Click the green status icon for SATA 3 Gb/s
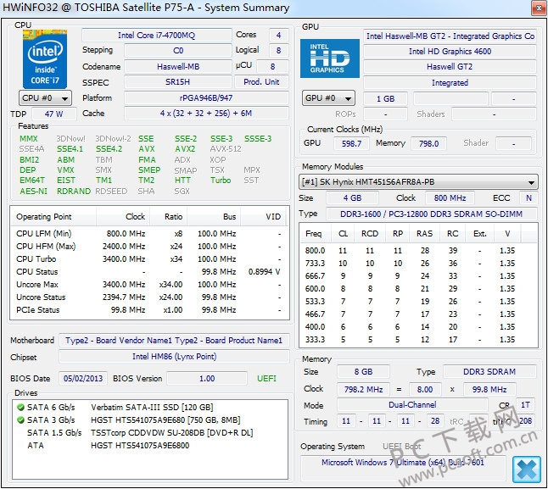 [x=20, y=420]
